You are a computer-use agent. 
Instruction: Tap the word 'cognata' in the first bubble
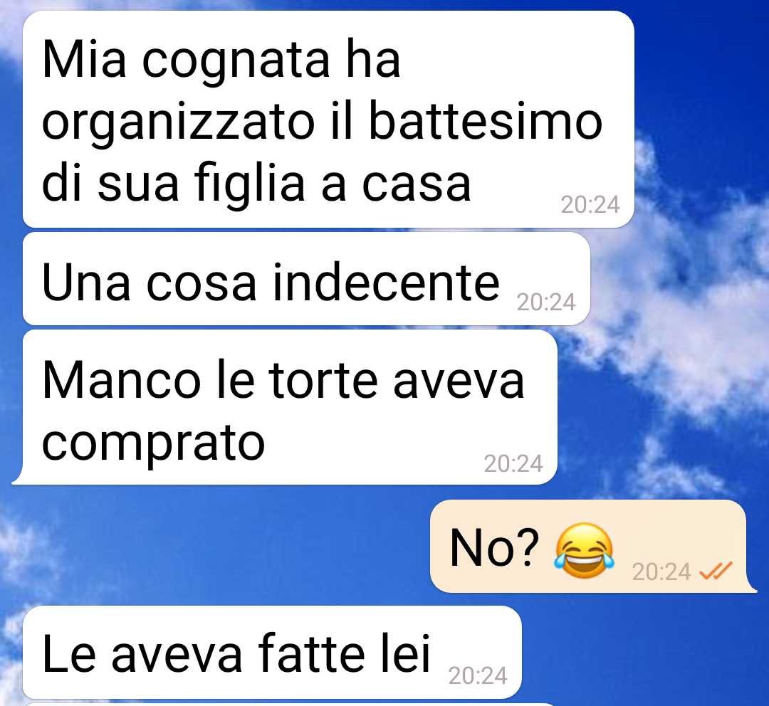click(236, 63)
